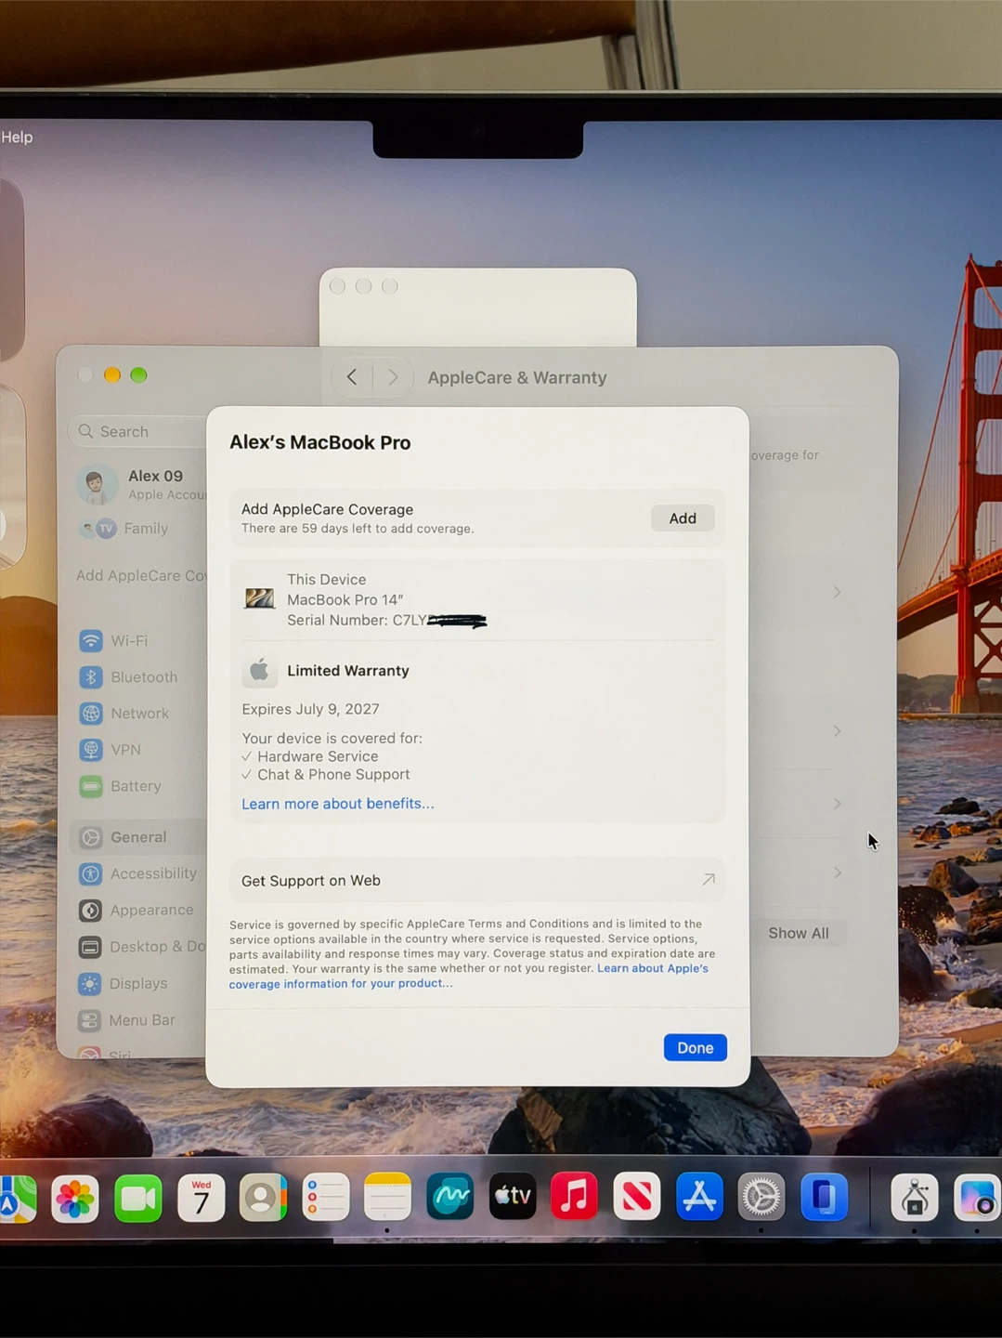
Task: Go back using the toolbar back chevron
Action: tap(352, 377)
